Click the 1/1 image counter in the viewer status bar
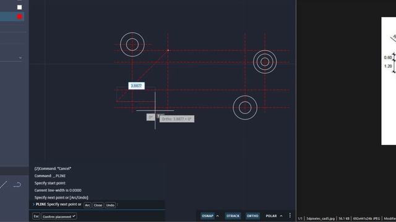 click(x=299, y=218)
